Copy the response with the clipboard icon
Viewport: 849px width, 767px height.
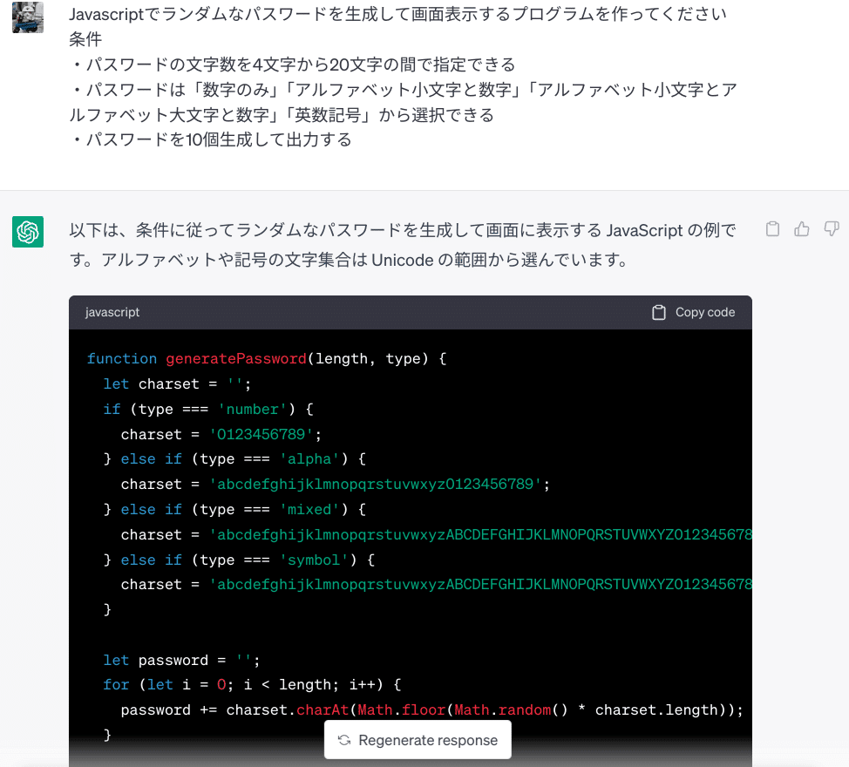click(772, 229)
